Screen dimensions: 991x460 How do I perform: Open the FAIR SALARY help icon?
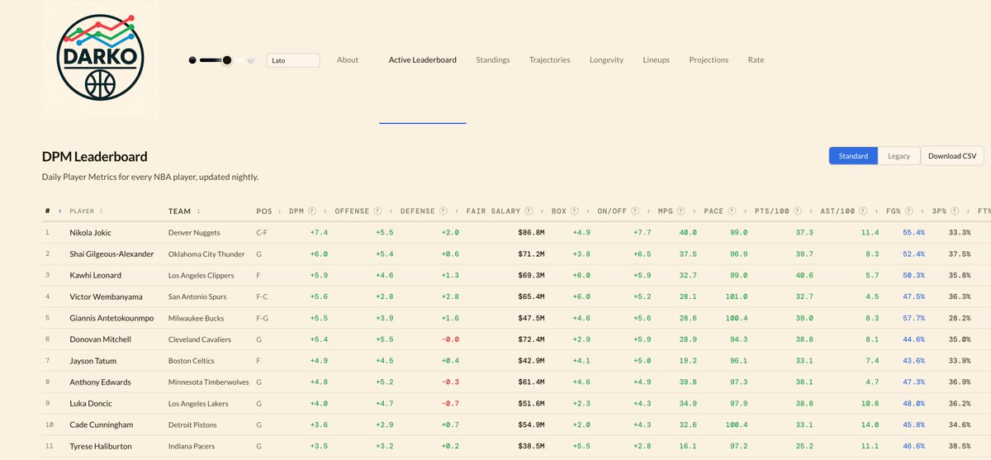(529, 211)
